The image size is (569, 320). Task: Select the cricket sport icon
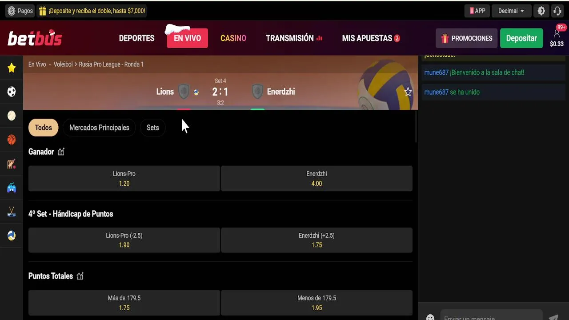(x=12, y=164)
